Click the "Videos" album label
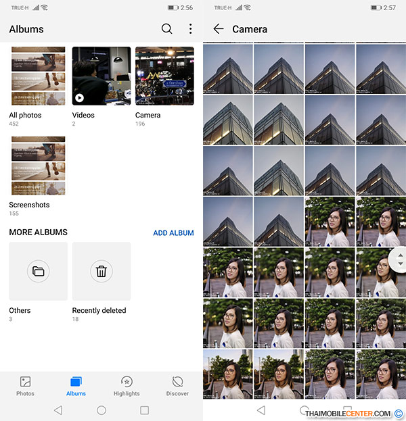406x421 pixels. point(83,115)
